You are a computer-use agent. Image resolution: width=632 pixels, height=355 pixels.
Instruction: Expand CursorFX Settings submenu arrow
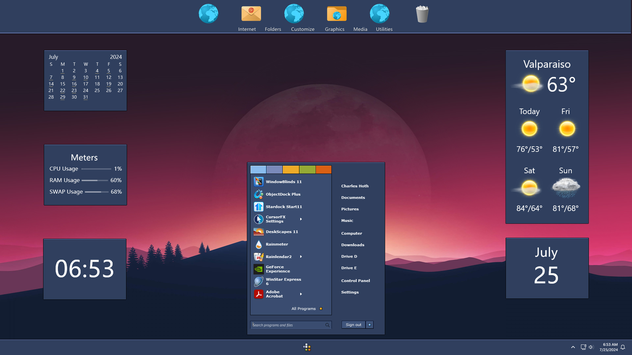click(x=301, y=219)
